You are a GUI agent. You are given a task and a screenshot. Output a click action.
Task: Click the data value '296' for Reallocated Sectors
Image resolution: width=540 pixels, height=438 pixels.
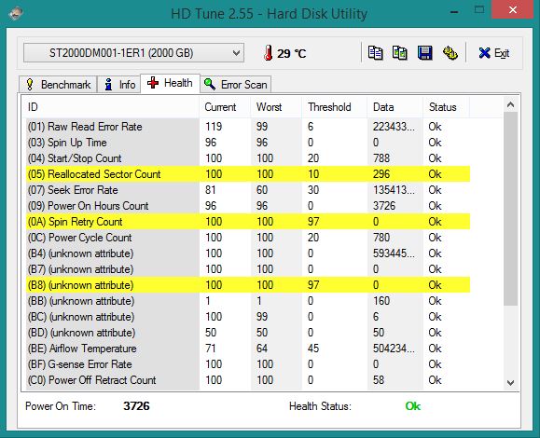click(x=381, y=174)
